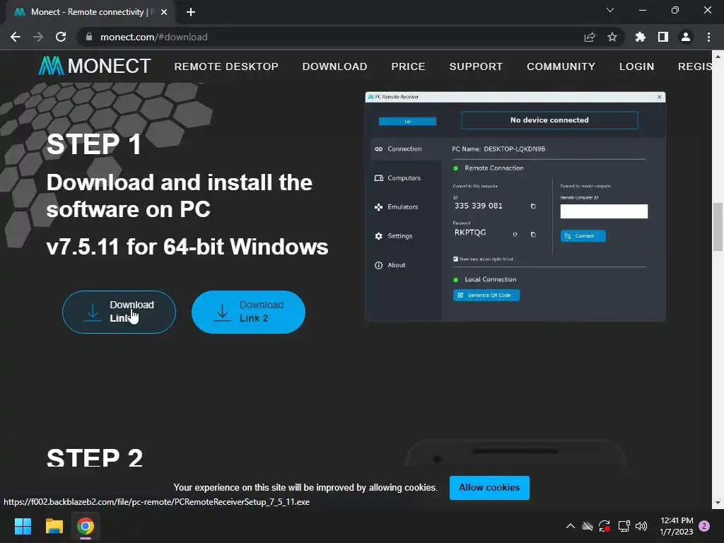The height and width of the screenshot is (543, 724).
Task: View site security lock icon
Action: (x=89, y=37)
